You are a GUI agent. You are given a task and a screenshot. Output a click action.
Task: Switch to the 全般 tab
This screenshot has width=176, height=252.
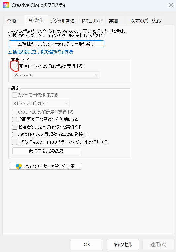coord(11,21)
